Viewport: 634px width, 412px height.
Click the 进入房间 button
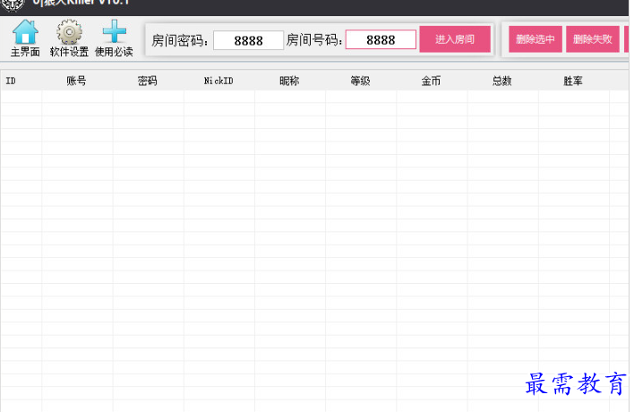click(455, 39)
